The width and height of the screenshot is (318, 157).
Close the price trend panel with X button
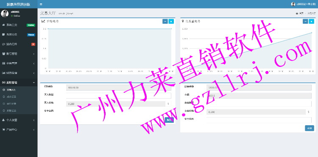[x=171, y=21]
